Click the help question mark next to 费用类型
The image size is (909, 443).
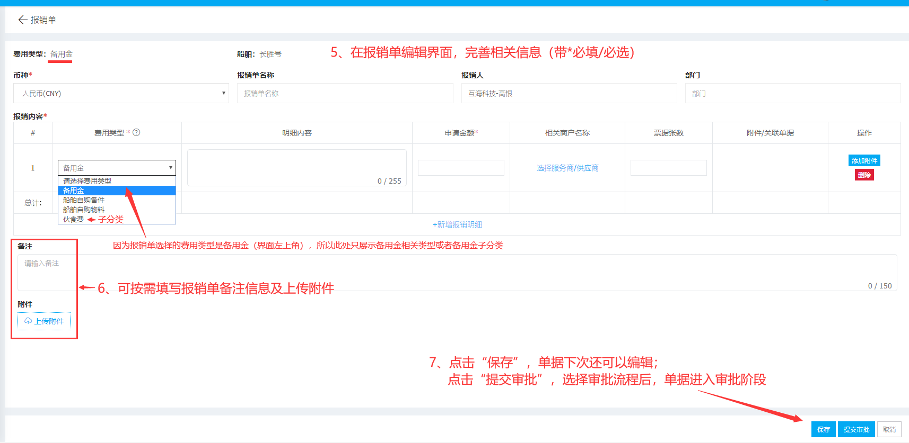click(x=136, y=132)
